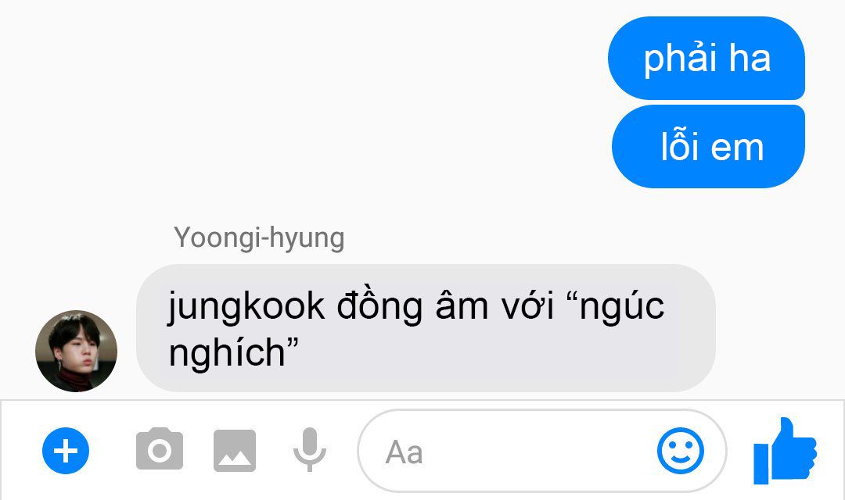Screen dimensions: 845x500
Task: Click the words "đồng âm" in the message
Action: tap(414, 307)
